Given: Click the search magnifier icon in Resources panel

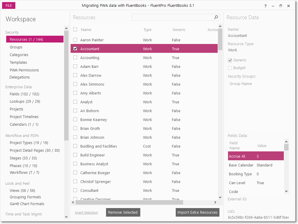Looking at the screenshot, I should (216, 17).
